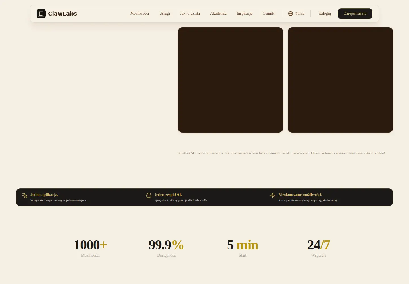Open the Polski language selector
The width and height of the screenshot is (409, 284).
(x=297, y=14)
